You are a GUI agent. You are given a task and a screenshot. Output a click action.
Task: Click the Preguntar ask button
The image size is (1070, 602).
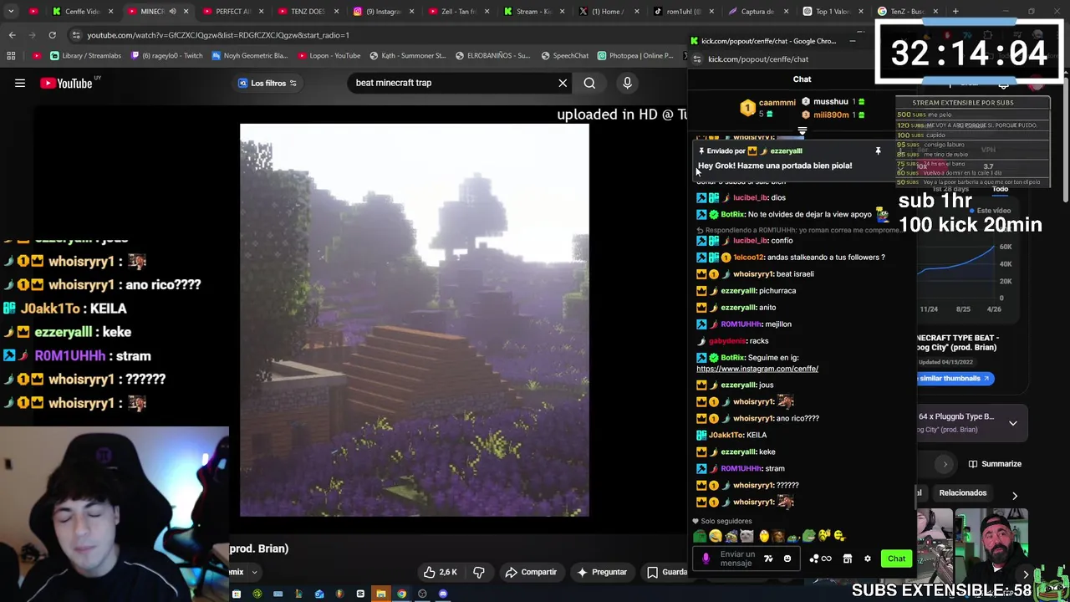pyautogui.click(x=601, y=572)
